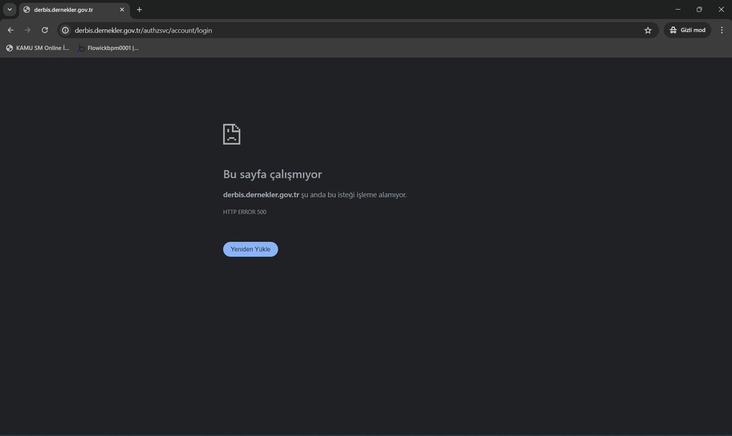Bookmark this page with the star icon
The image size is (732, 436).
pyautogui.click(x=648, y=30)
